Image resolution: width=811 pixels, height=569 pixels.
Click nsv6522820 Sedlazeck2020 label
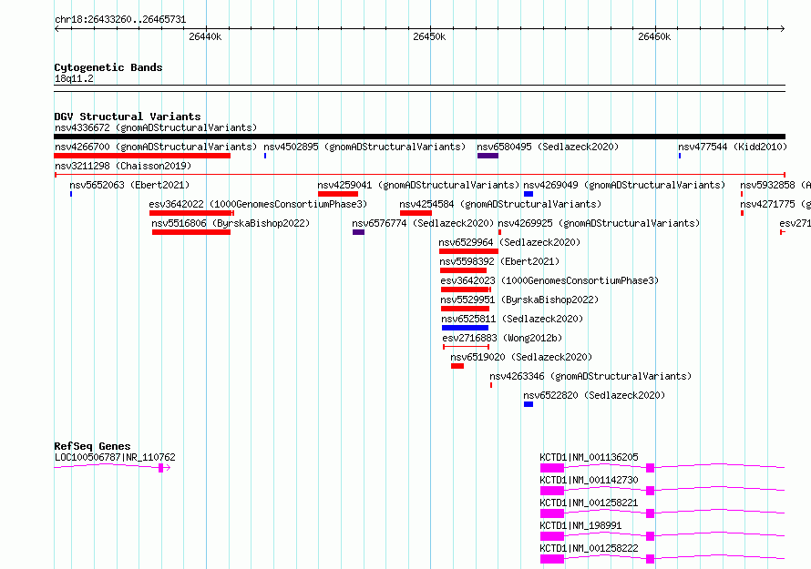click(594, 395)
